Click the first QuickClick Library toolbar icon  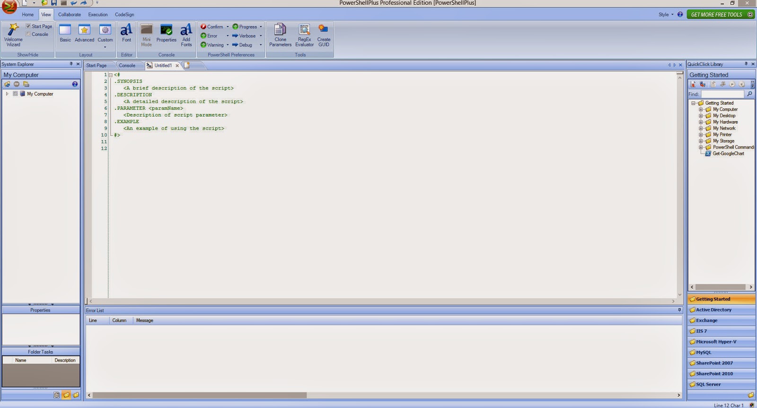[x=693, y=84]
